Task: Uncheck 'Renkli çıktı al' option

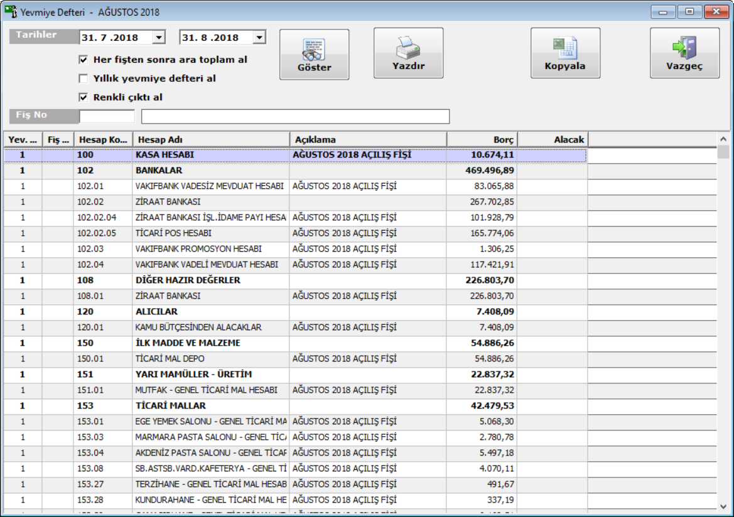Action: click(x=83, y=97)
